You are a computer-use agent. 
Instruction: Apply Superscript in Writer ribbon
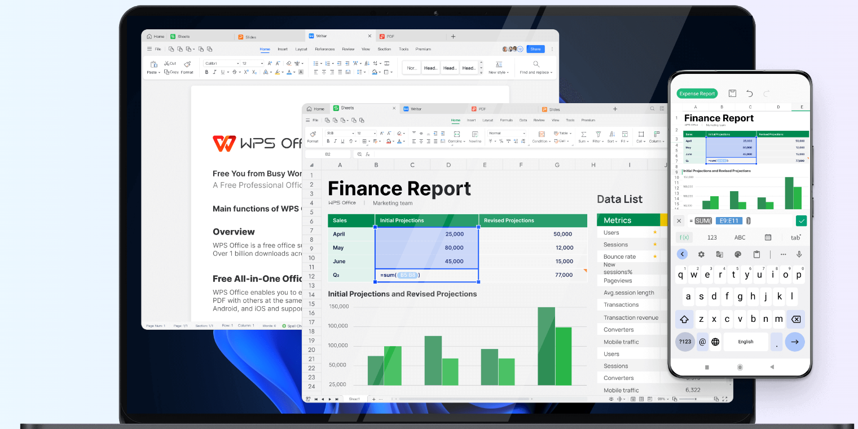pyautogui.click(x=246, y=72)
